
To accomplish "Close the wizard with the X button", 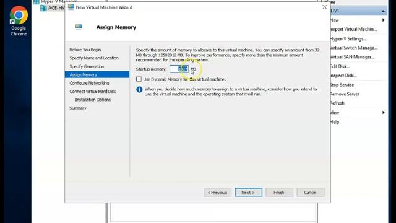I will tap(324, 7).
